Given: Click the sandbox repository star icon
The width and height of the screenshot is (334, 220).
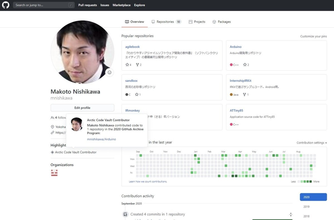Looking at the screenshot, I should click(137, 95).
